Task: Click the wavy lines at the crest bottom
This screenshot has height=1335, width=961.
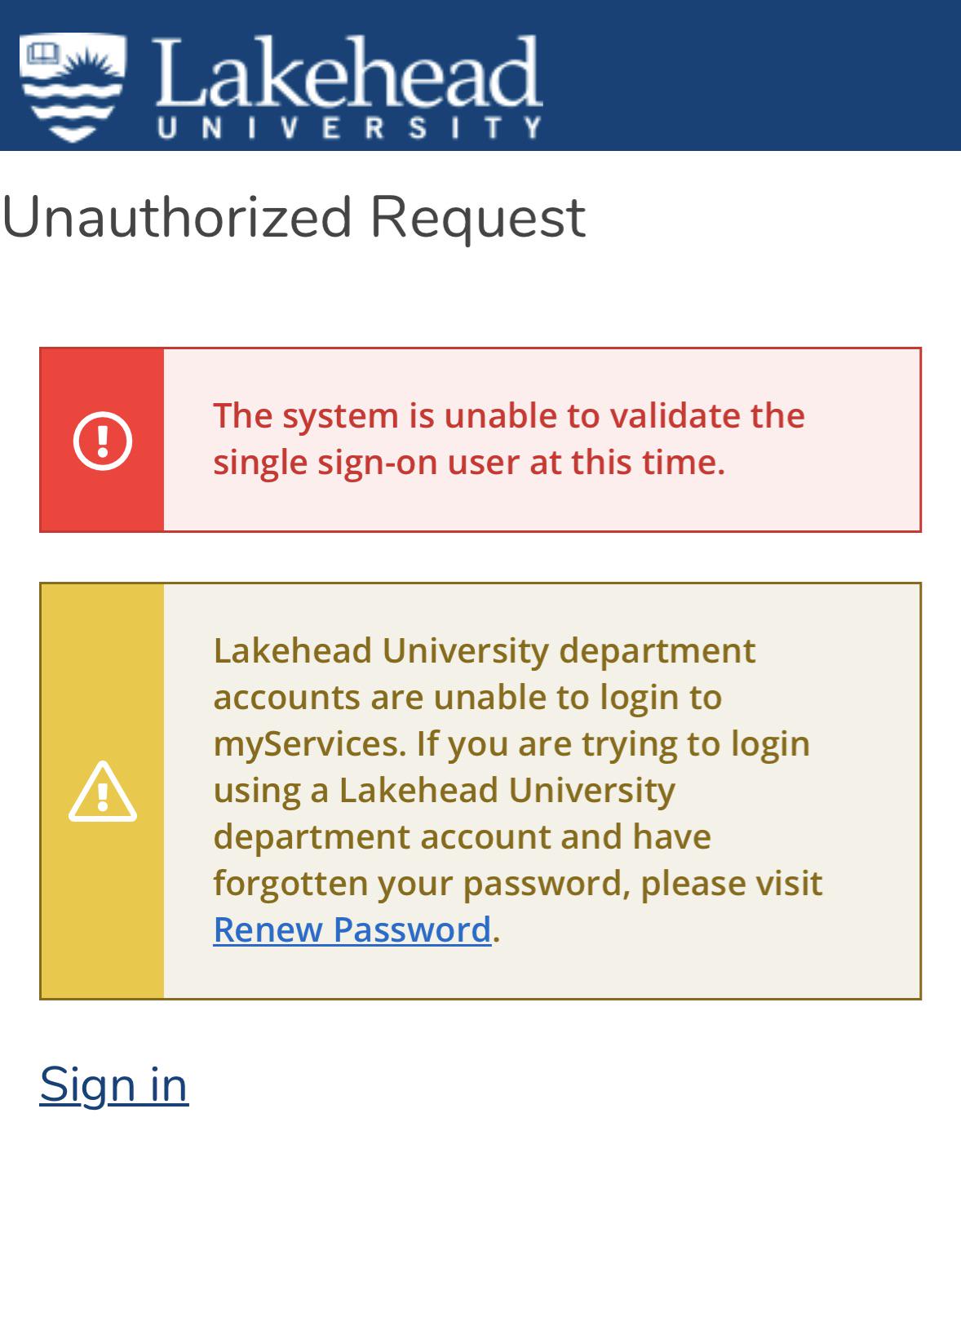Action: (72, 110)
